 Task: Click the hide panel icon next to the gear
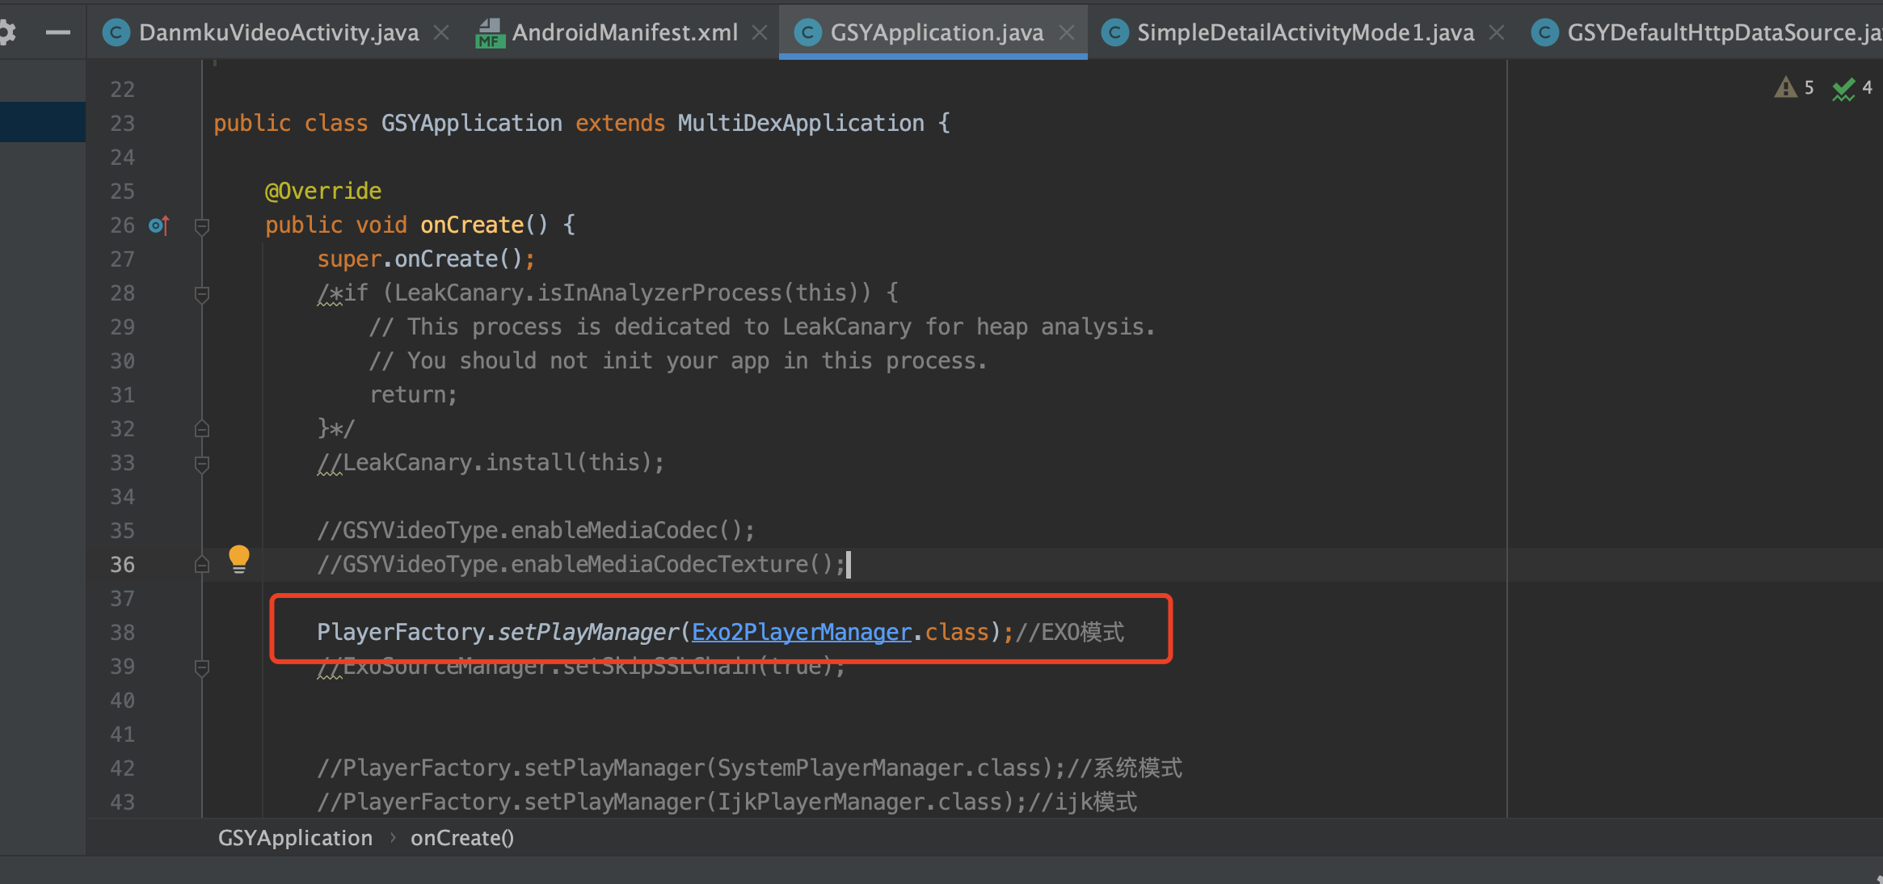pyautogui.click(x=57, y=32)
